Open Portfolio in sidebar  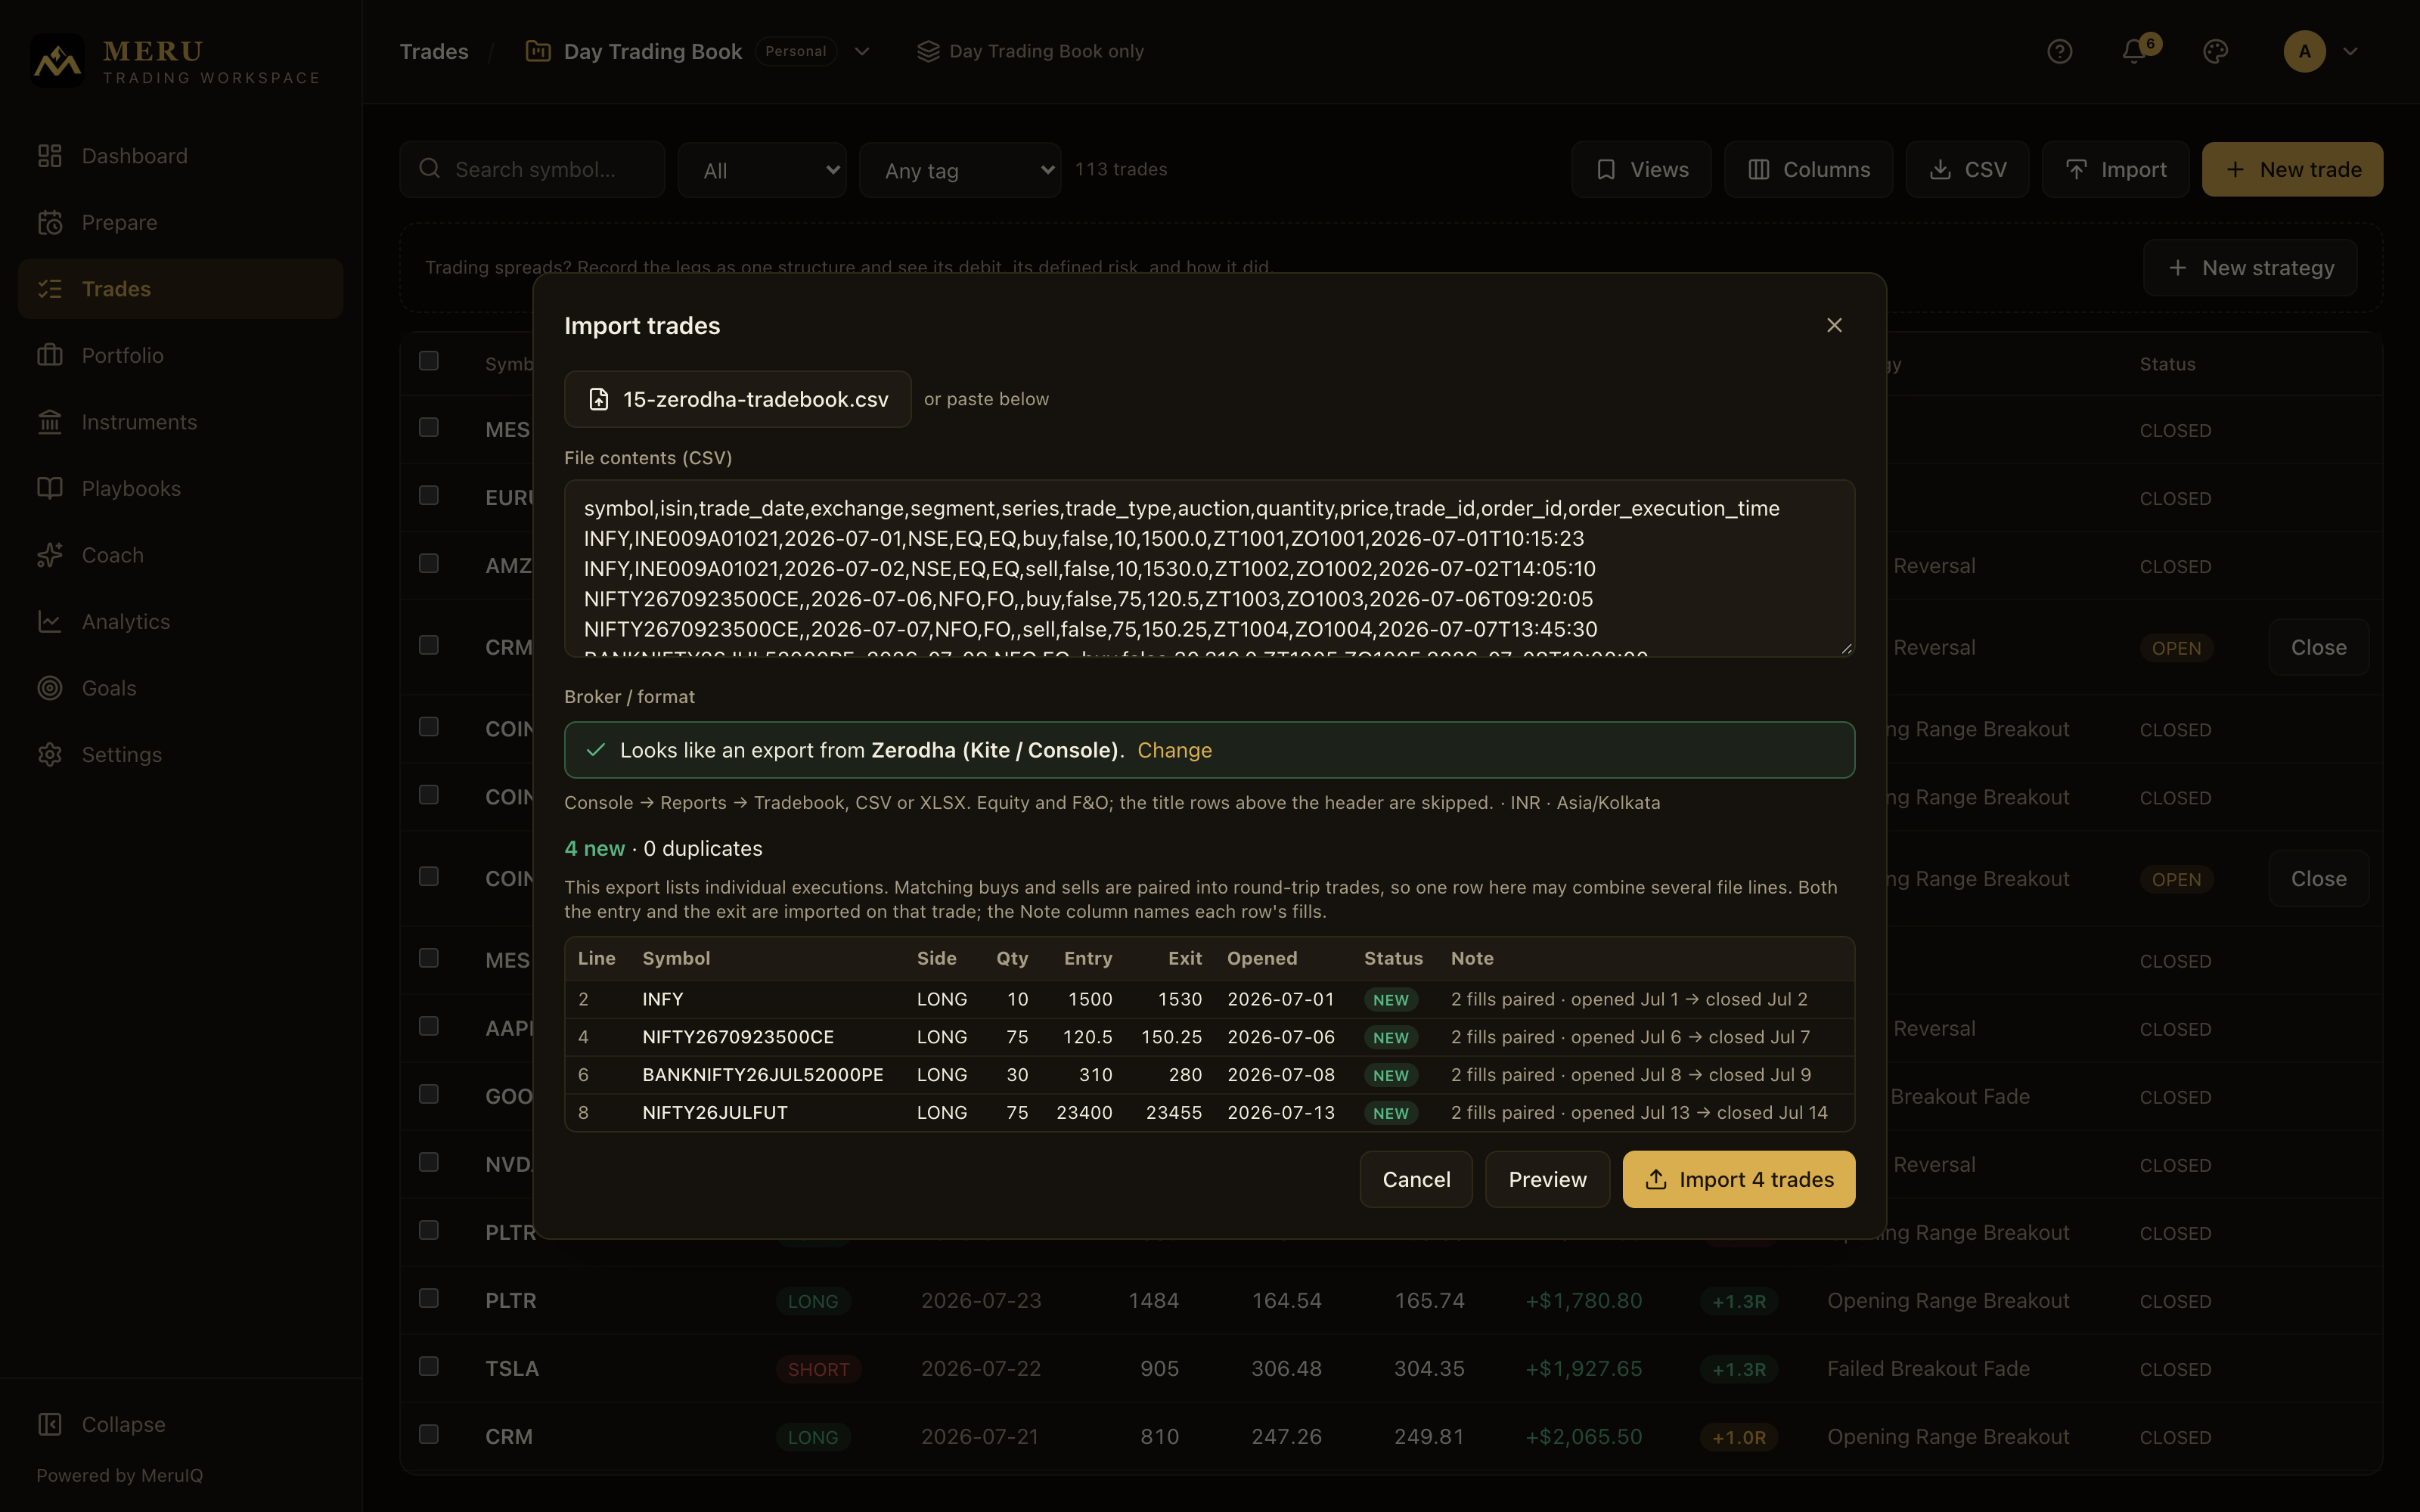[x=180, y=355]
